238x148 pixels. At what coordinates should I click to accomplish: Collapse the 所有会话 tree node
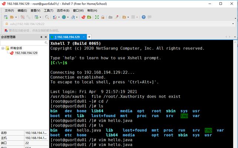pyautogui.click(x=3, y=48)
